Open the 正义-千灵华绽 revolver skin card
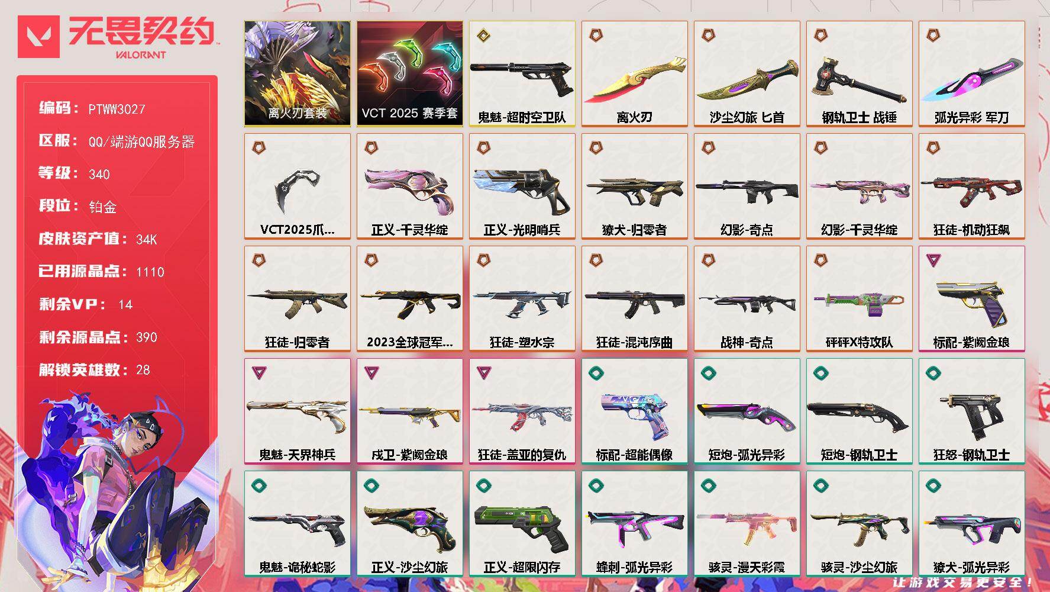 click(409, 186)
